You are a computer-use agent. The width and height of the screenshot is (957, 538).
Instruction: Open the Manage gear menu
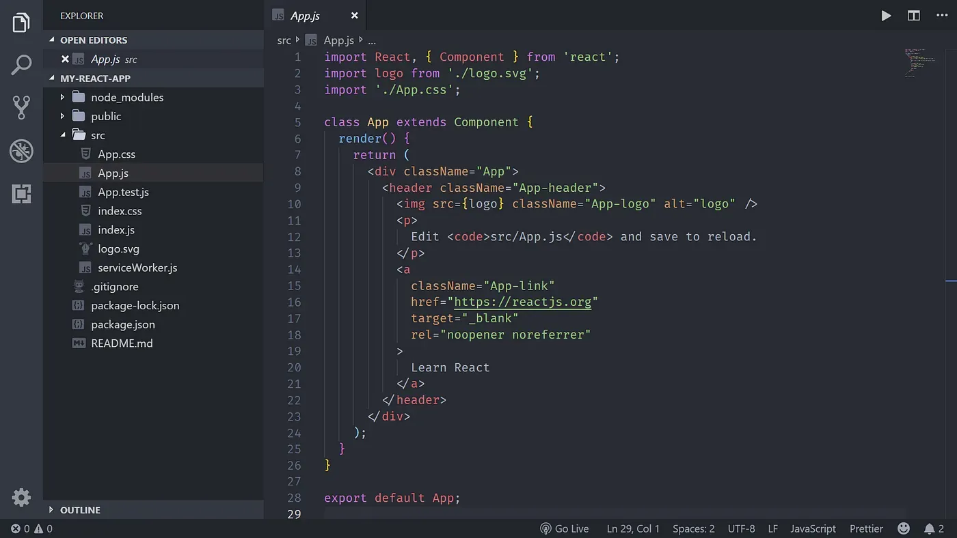click(21, 497)
